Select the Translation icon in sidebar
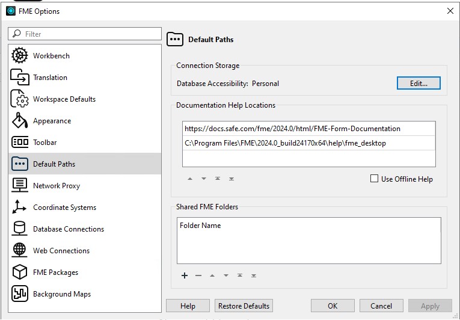The image size is (460, 320). click(20, 77)
